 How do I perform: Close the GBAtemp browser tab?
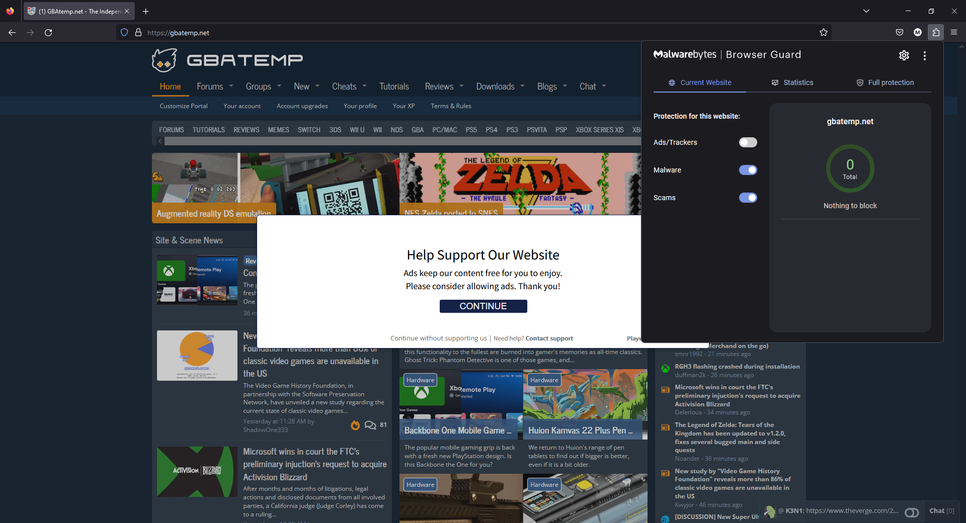pos(127,11)
